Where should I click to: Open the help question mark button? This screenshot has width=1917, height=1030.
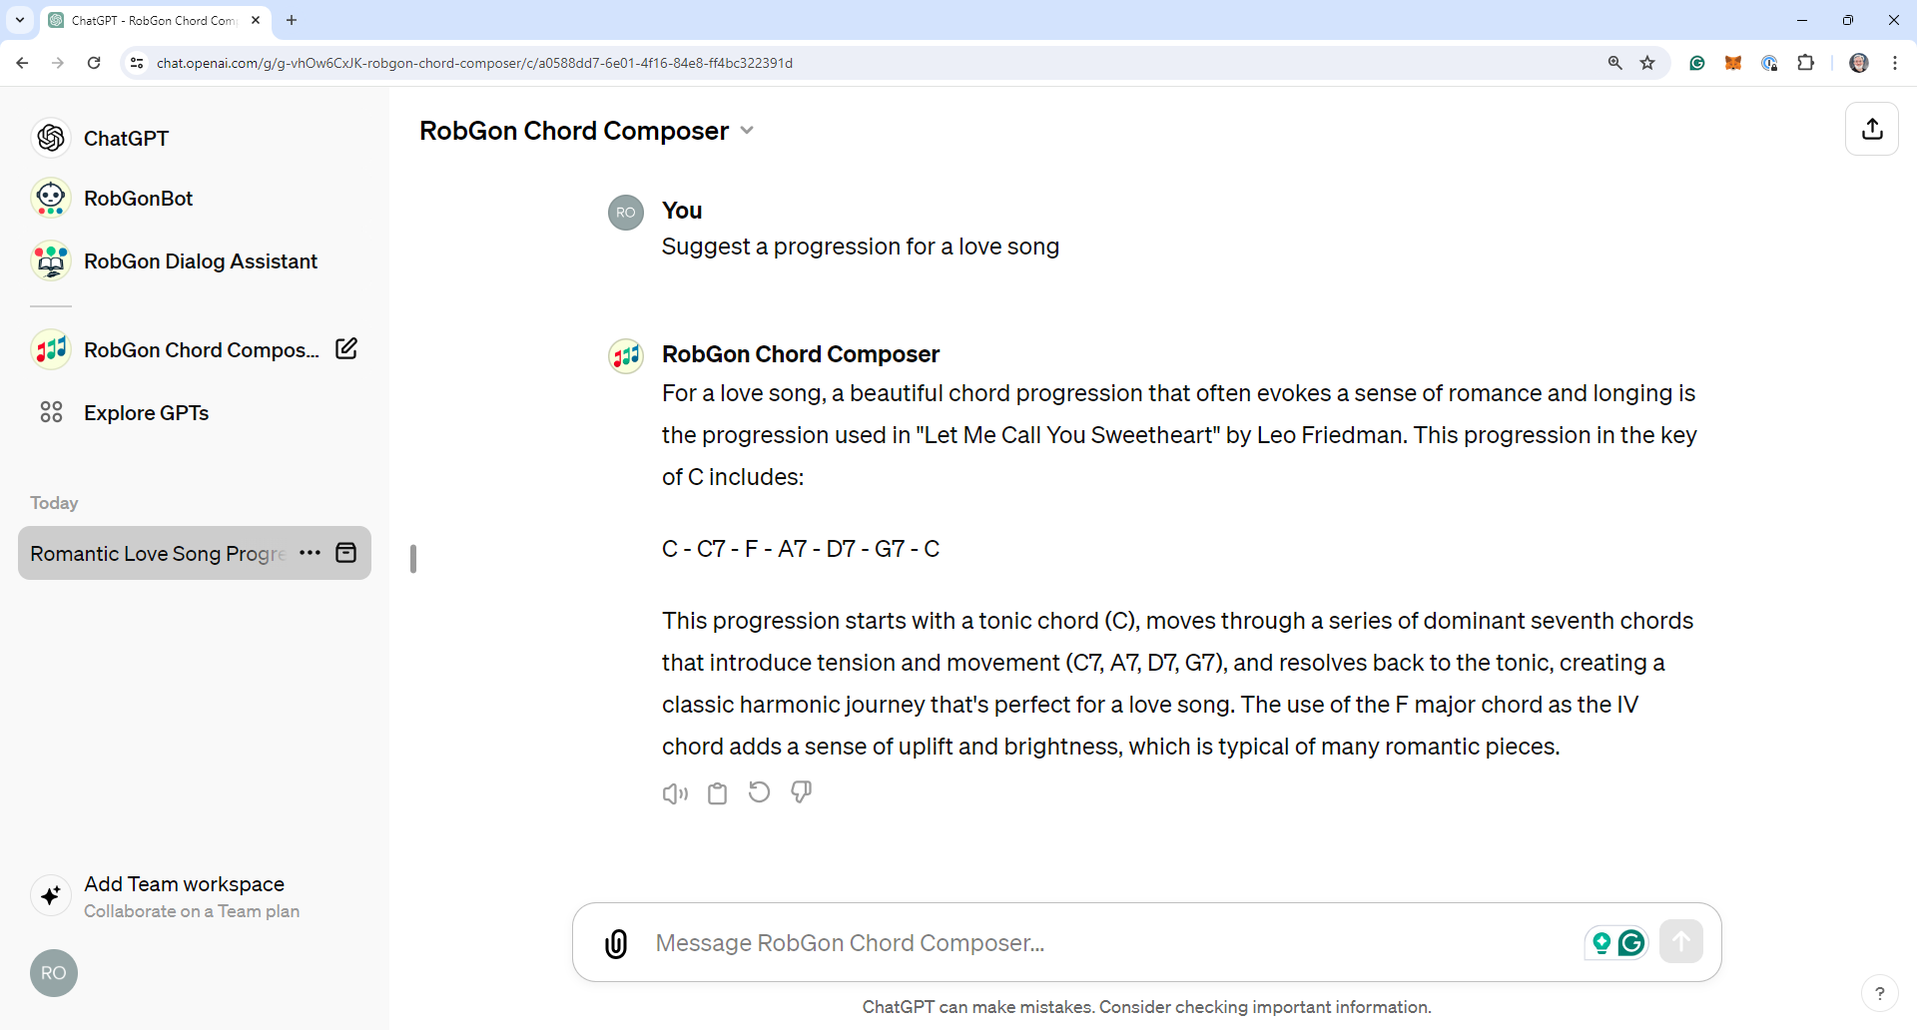(1880, 993)
